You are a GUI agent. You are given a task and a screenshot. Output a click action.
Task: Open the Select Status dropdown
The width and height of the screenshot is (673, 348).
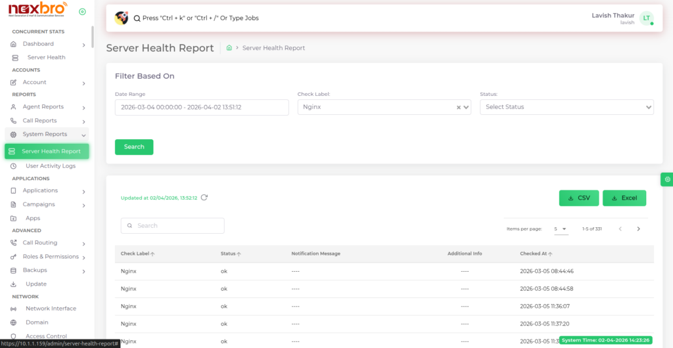[x=567, y=107]
